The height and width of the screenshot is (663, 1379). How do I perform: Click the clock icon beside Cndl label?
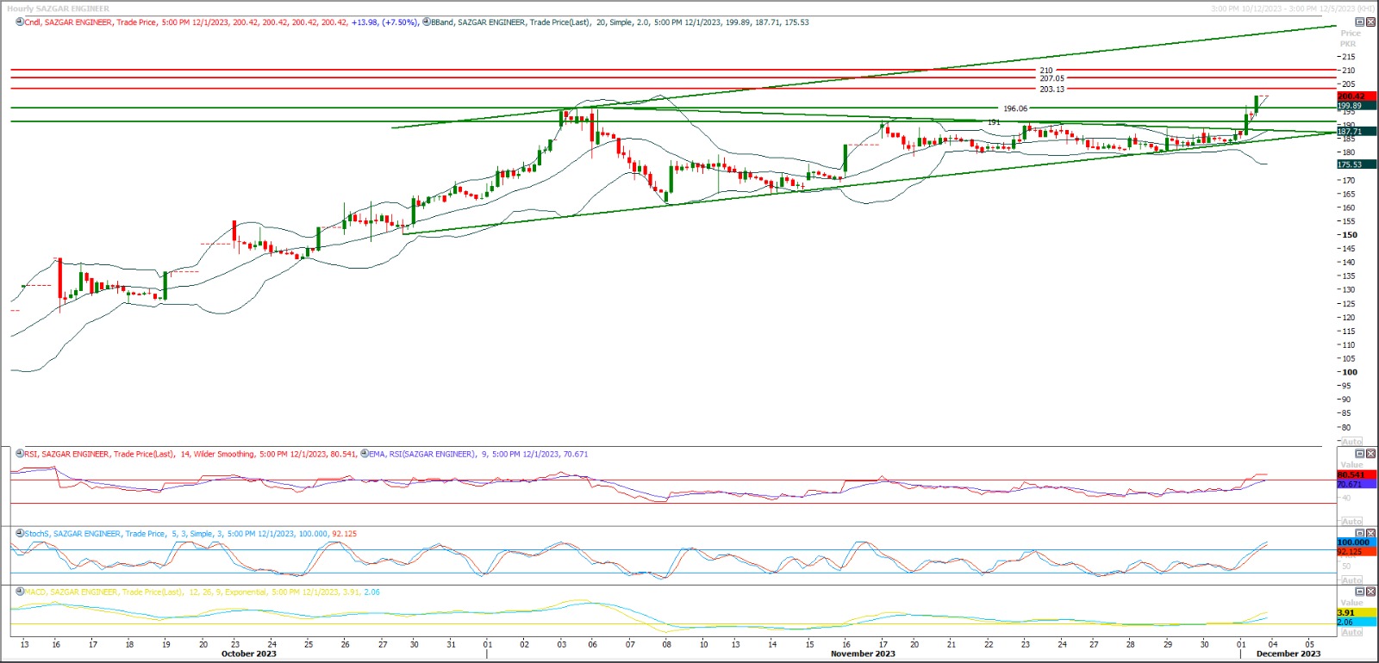tap(20, 22)
